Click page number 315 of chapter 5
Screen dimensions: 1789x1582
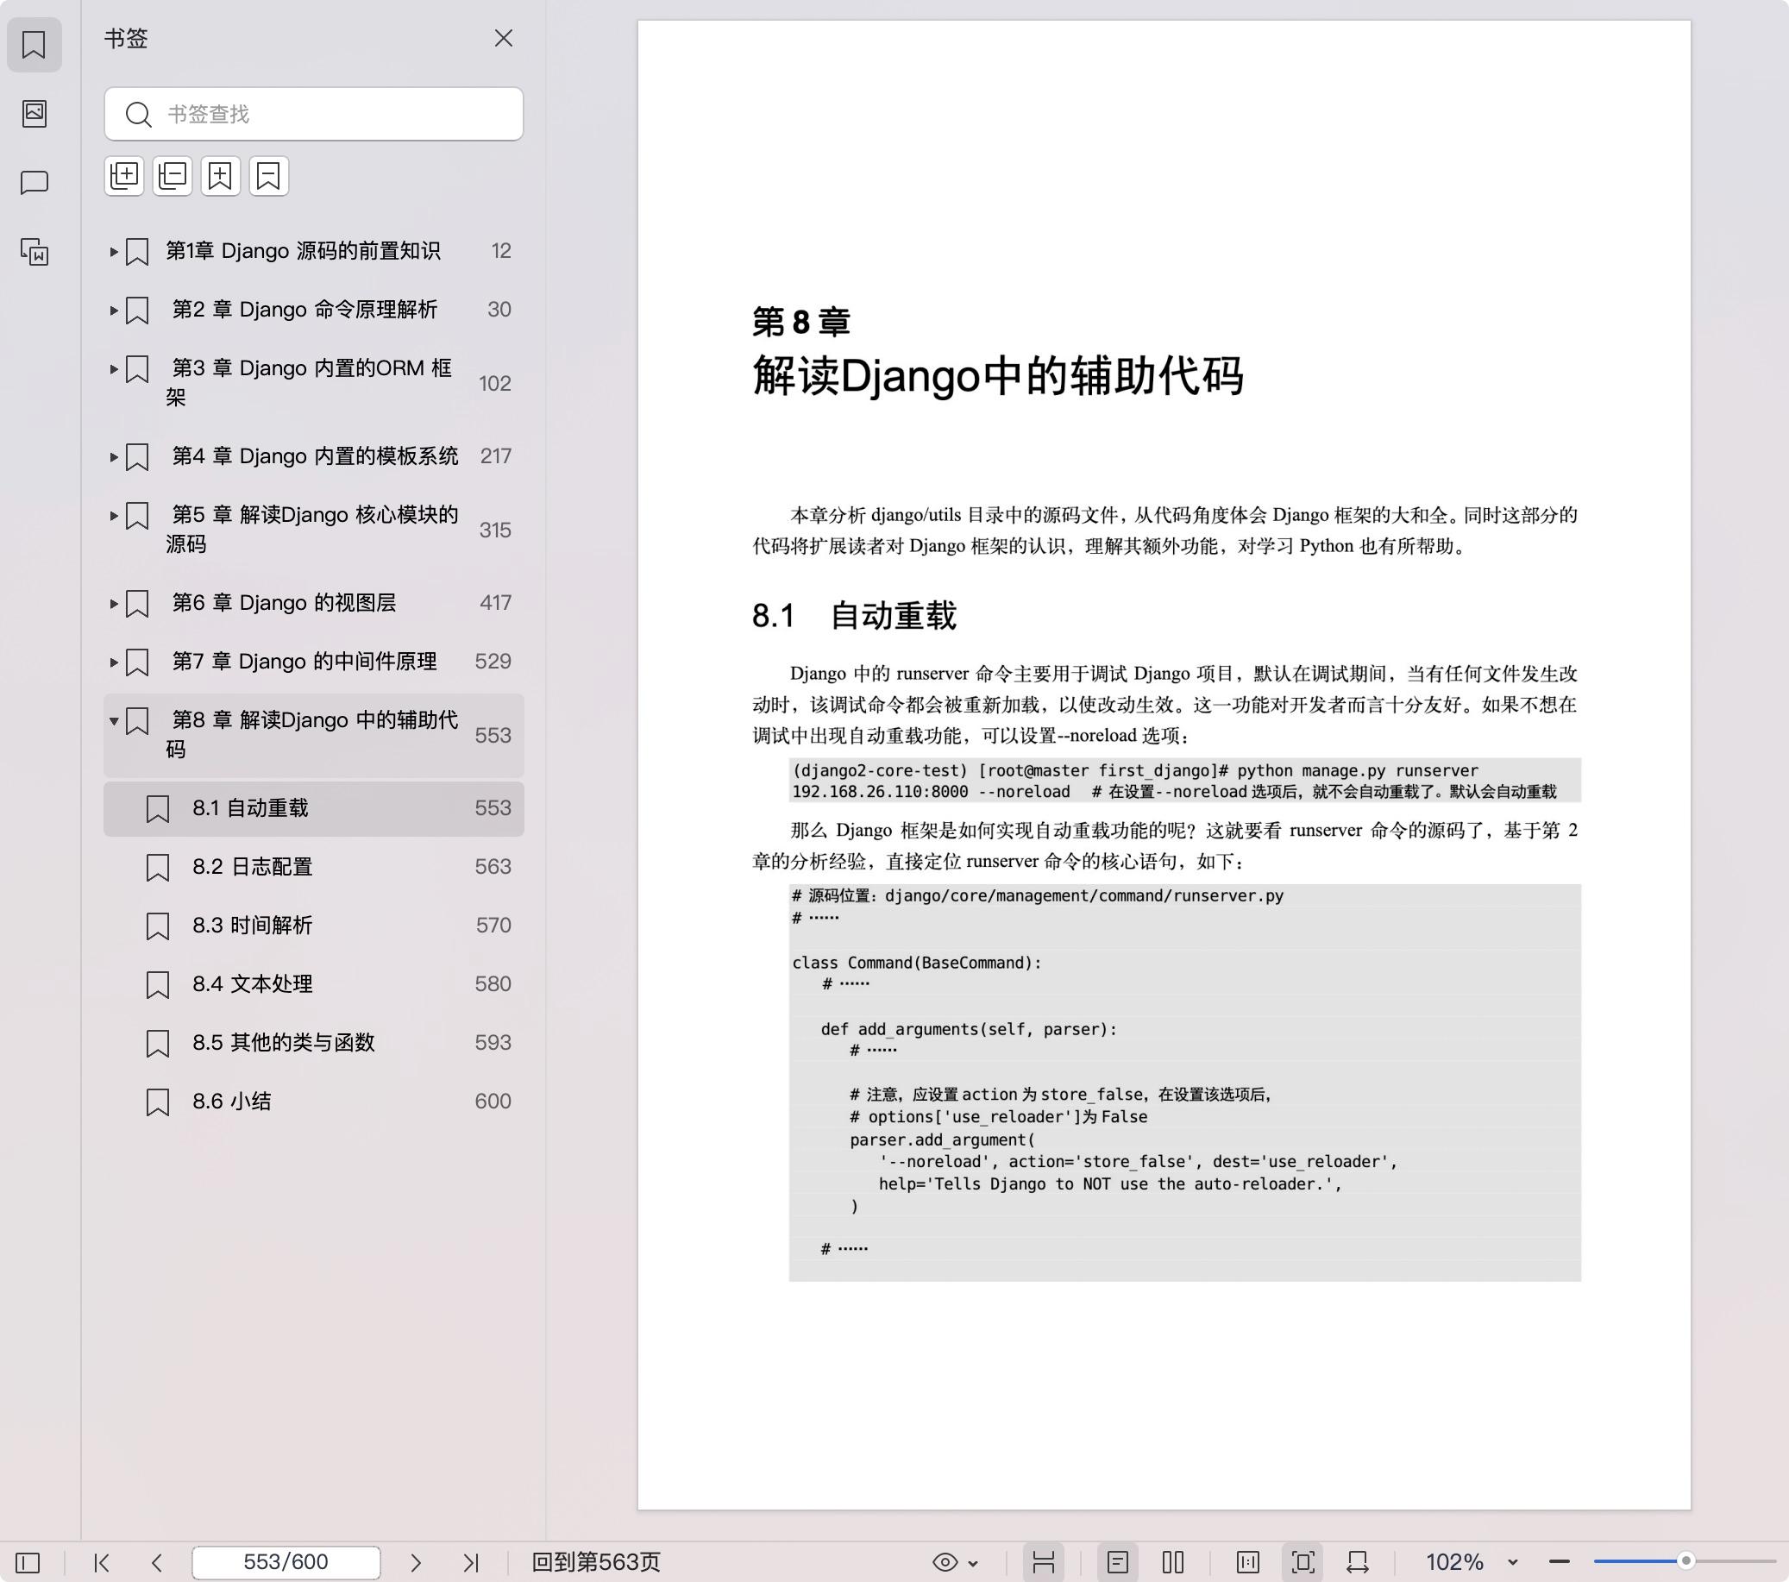click(x=494, y=530)
